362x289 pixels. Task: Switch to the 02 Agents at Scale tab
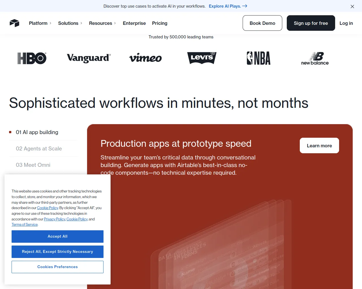39,148
